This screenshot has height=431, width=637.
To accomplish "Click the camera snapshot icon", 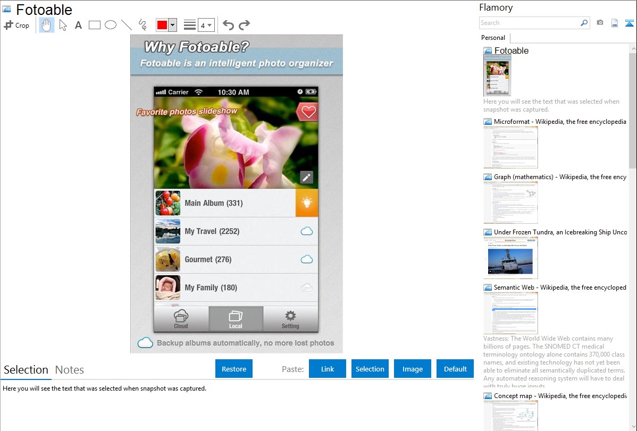I will click(x=600, y=23).
